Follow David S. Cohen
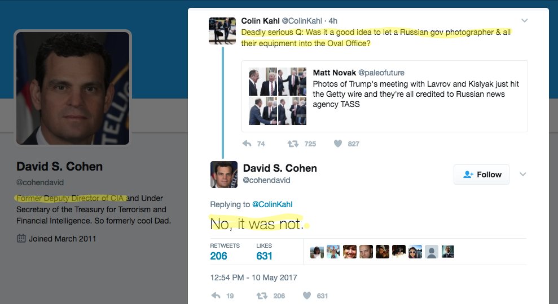The height and width of the screenshot is (304, 558). click(481, 175)
